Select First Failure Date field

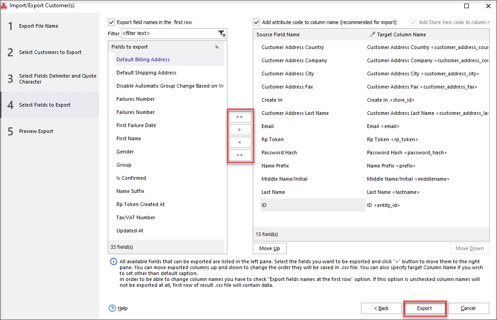(170, 125)
